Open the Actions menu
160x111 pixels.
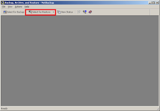point(18,7)
